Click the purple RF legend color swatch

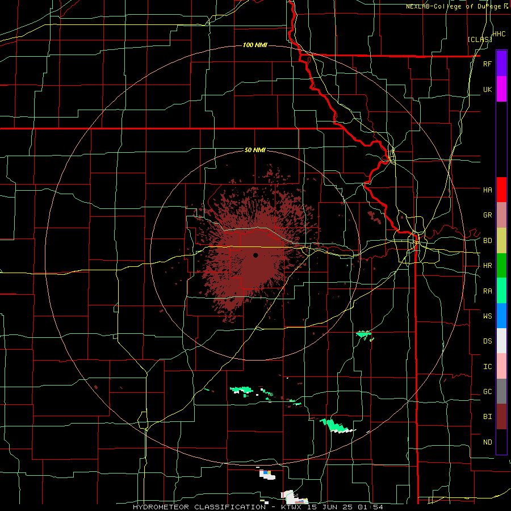pyautogui.click(x=501, y=63)
